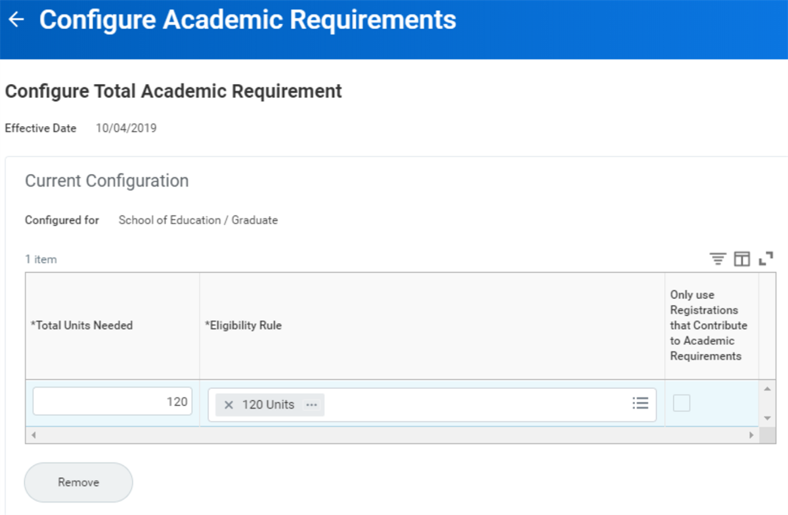Expand the table to fullscreen
Screen dimensions: 788x515
click(766, 259)
